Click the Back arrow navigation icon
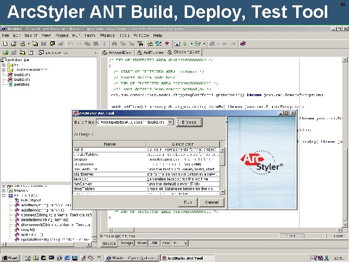 [224, 44]
